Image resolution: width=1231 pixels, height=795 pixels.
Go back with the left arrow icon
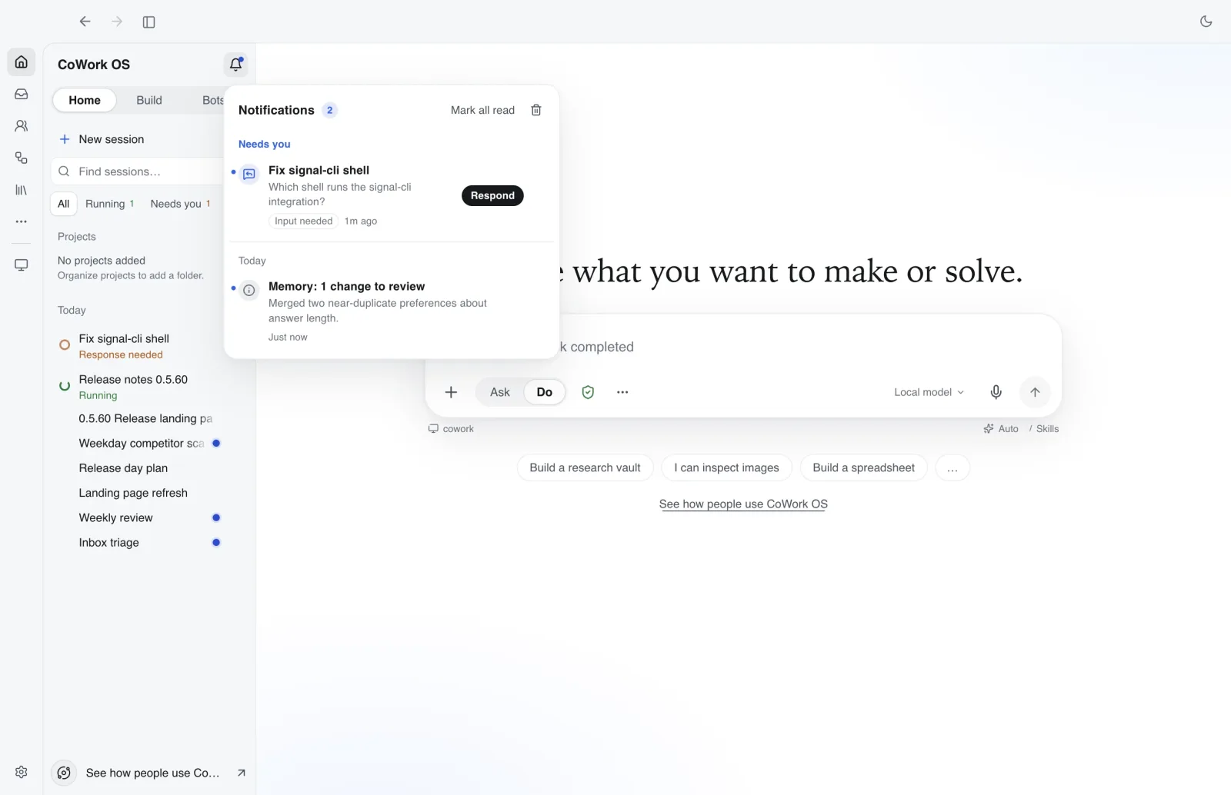coord(85,22)
